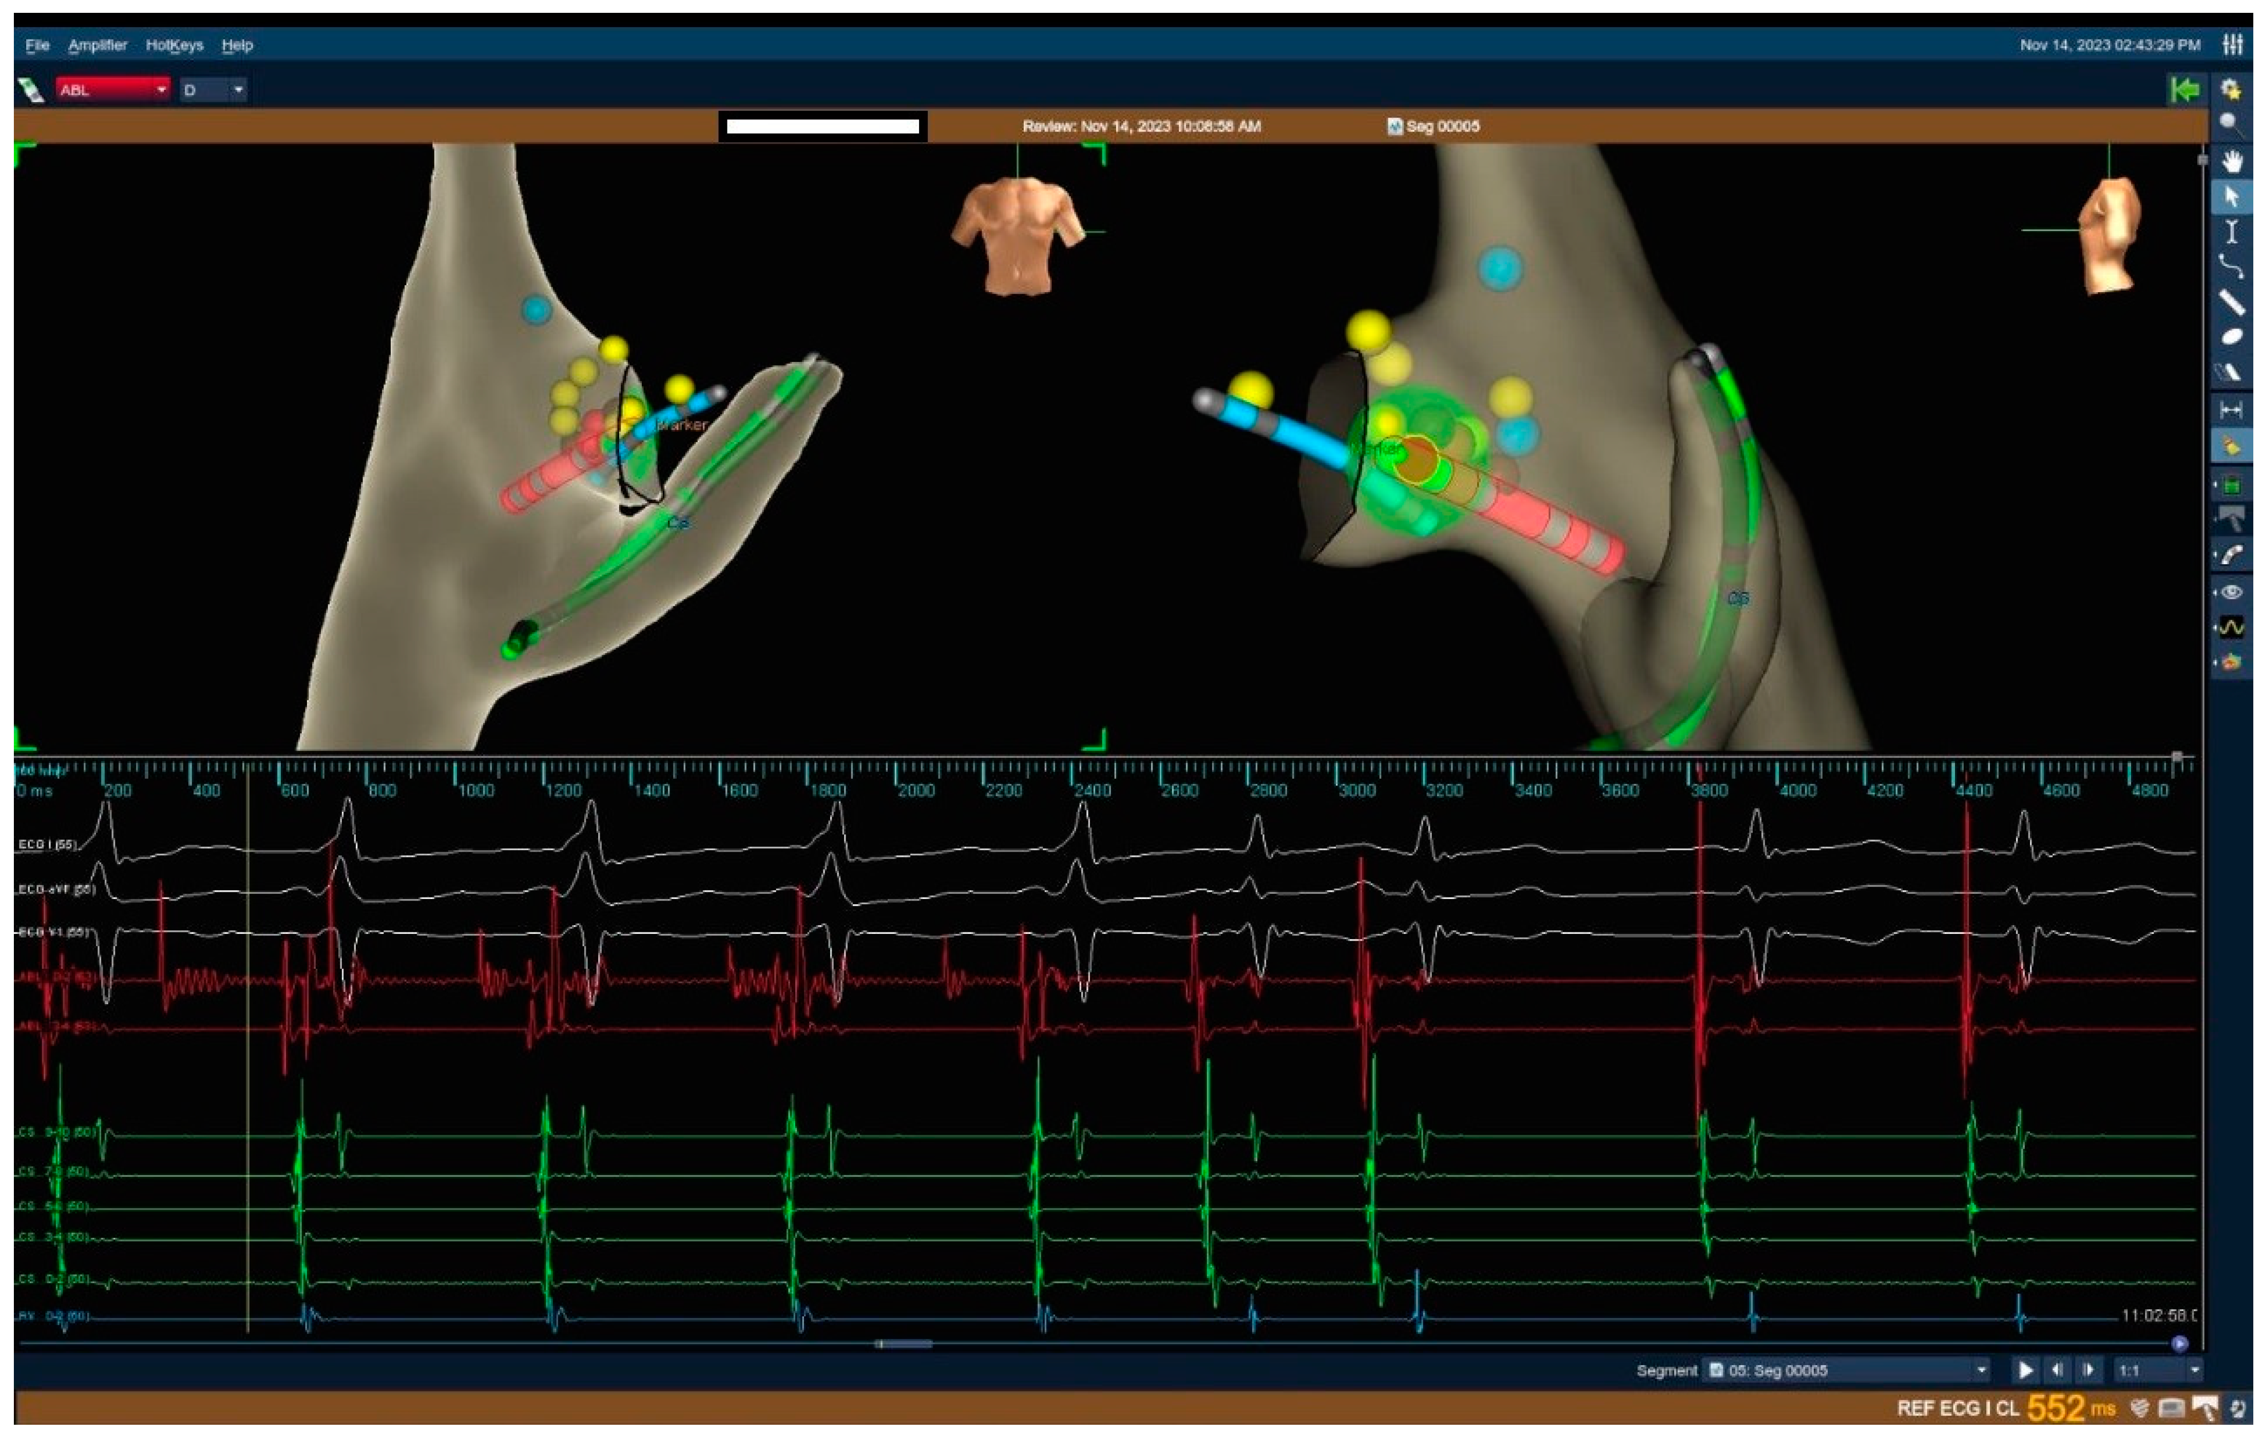Select the arrow pointer tool
The width and height of the screenshot is (2261, 1434).
(x=2232, y=197)
